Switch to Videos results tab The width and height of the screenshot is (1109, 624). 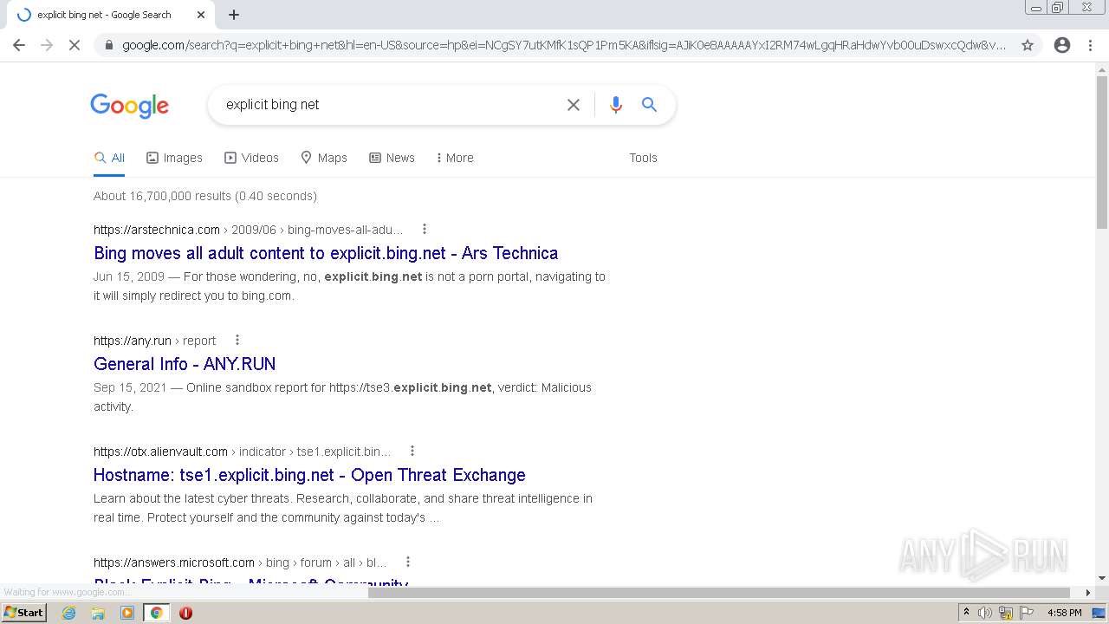coord(251,158)
